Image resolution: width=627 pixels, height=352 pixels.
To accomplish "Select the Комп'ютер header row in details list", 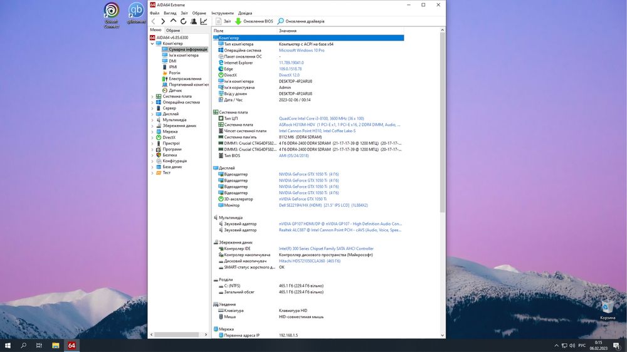I will 308,38.
